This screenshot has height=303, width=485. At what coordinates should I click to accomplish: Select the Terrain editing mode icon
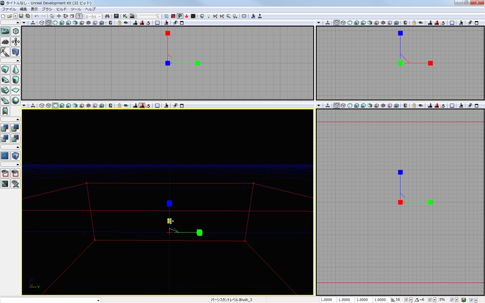[x=5, y=42]
